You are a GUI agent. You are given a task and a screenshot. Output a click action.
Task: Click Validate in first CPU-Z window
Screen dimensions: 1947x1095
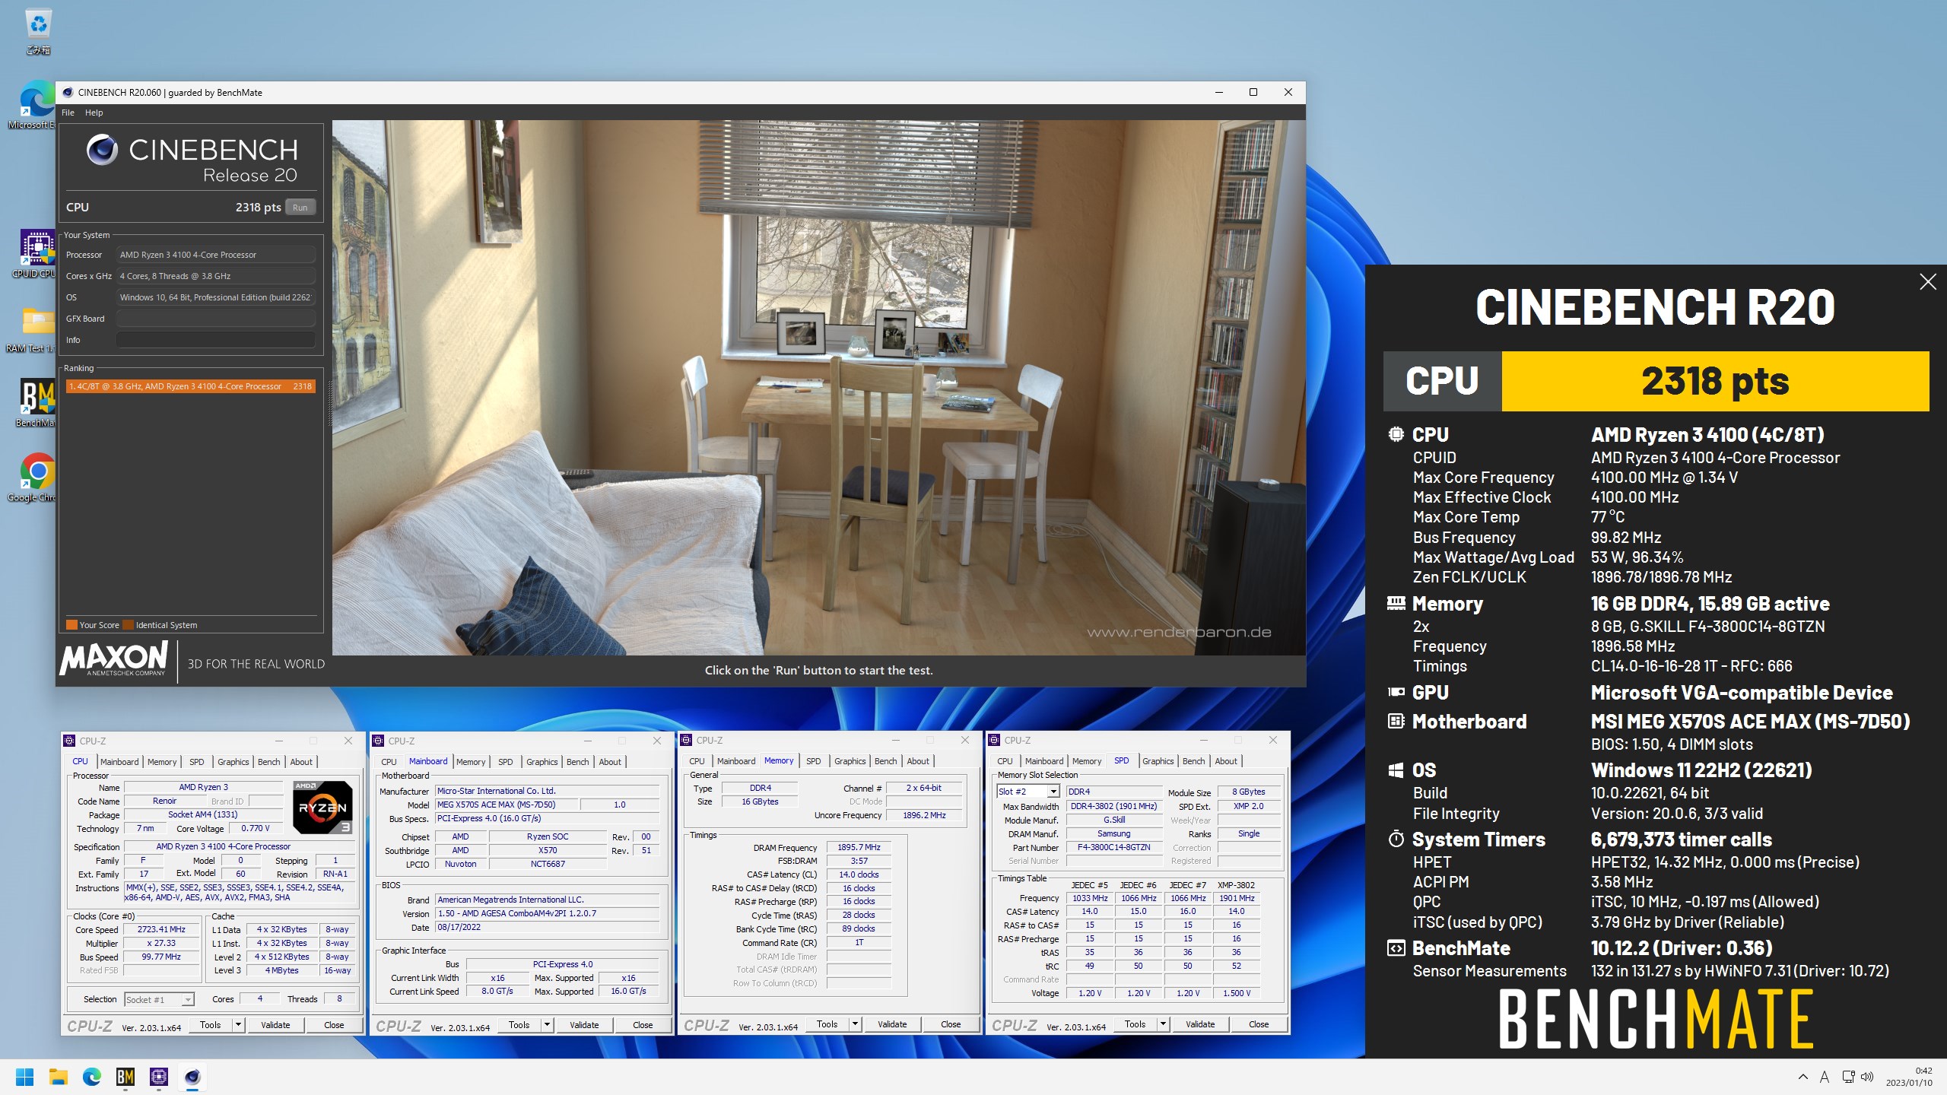tap(275, 1025)
